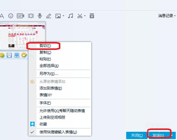Click the screenshot scissors icon
The height and width of the screenshot is (140, 177).
[x=80, y=16]
